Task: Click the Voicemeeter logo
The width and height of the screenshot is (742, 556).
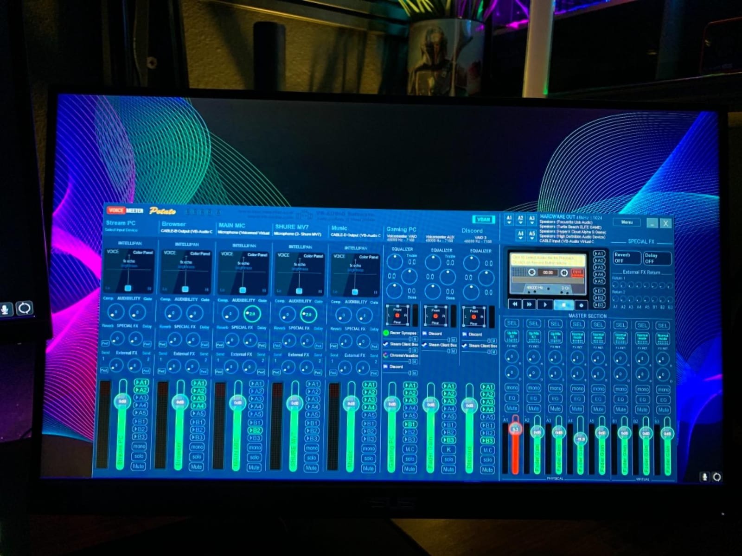Action: pyautogui.click(x=125, y=210)
